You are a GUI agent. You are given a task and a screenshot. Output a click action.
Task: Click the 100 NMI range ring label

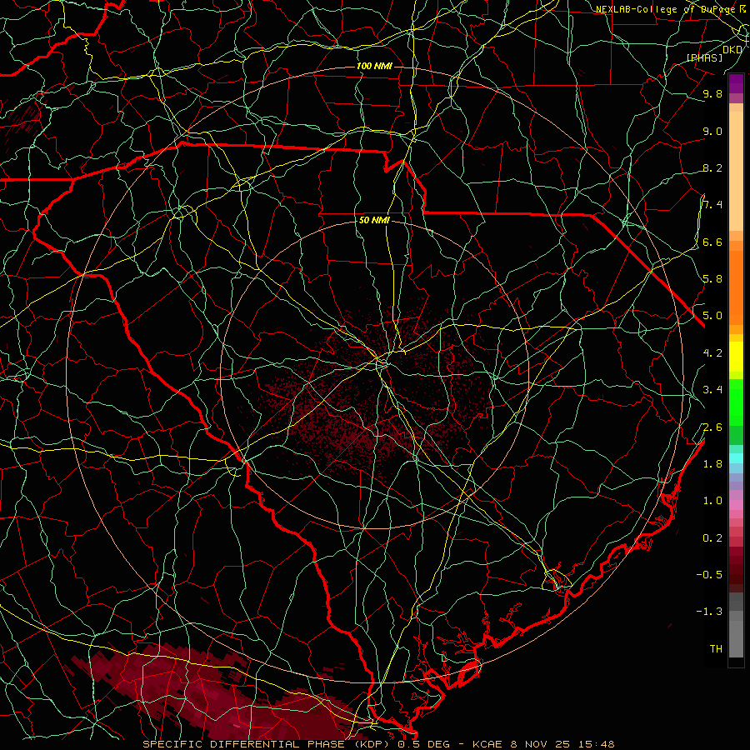(x=374, y=66)
